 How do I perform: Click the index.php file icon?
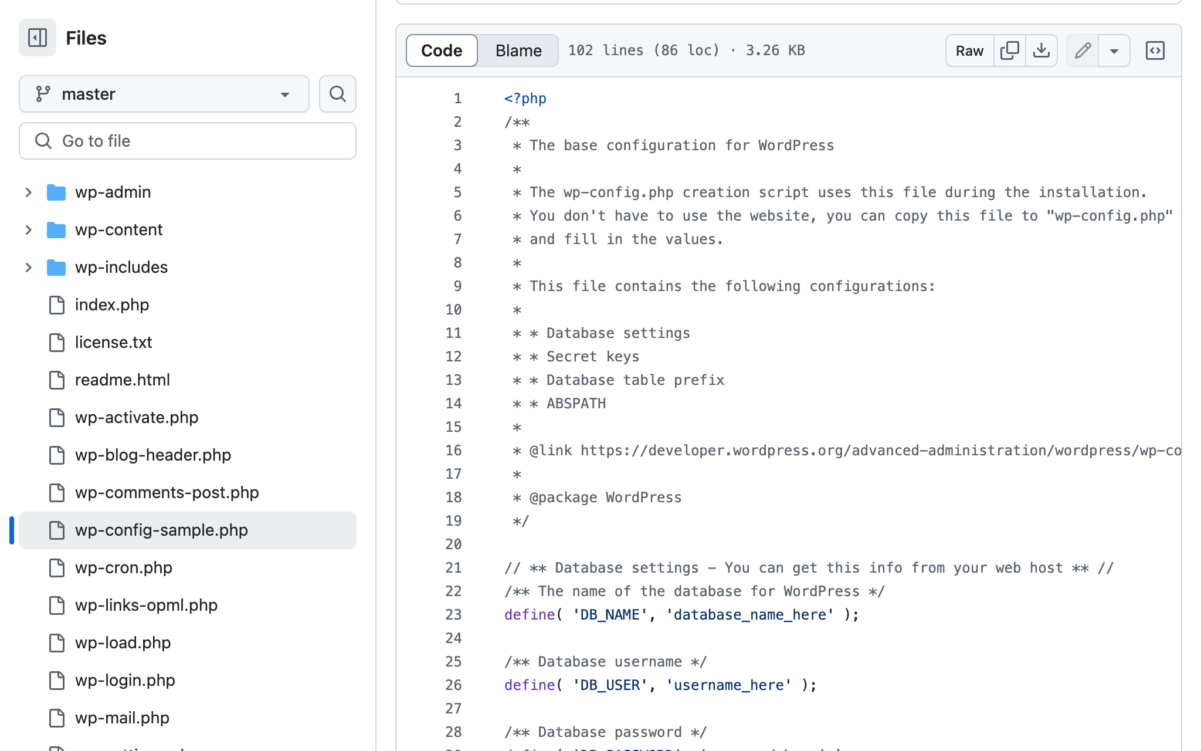57,305
